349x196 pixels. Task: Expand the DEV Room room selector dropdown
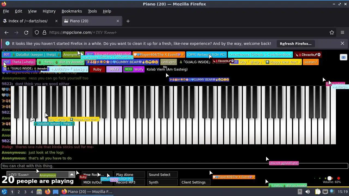pos(72,174)
